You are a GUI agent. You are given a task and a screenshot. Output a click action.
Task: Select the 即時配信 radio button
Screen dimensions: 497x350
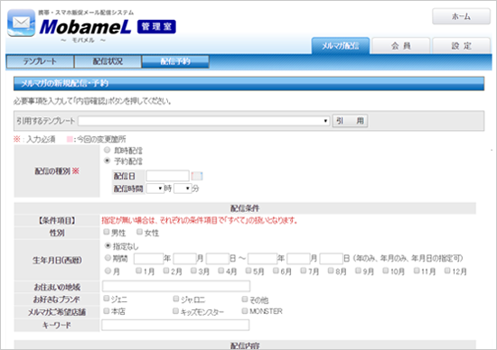coord(108,150)
